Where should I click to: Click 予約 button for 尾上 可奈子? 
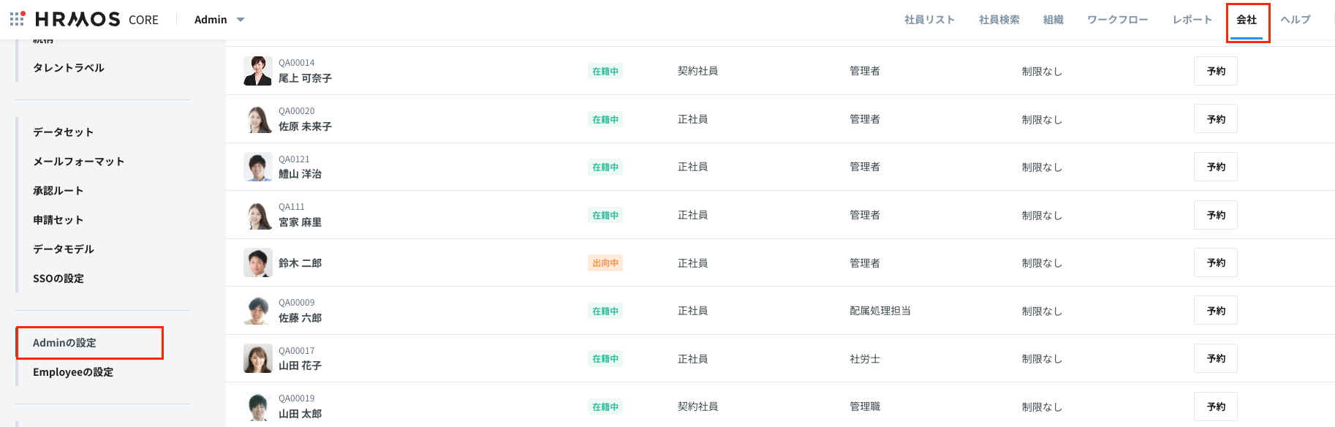(x=1215, y=71)
